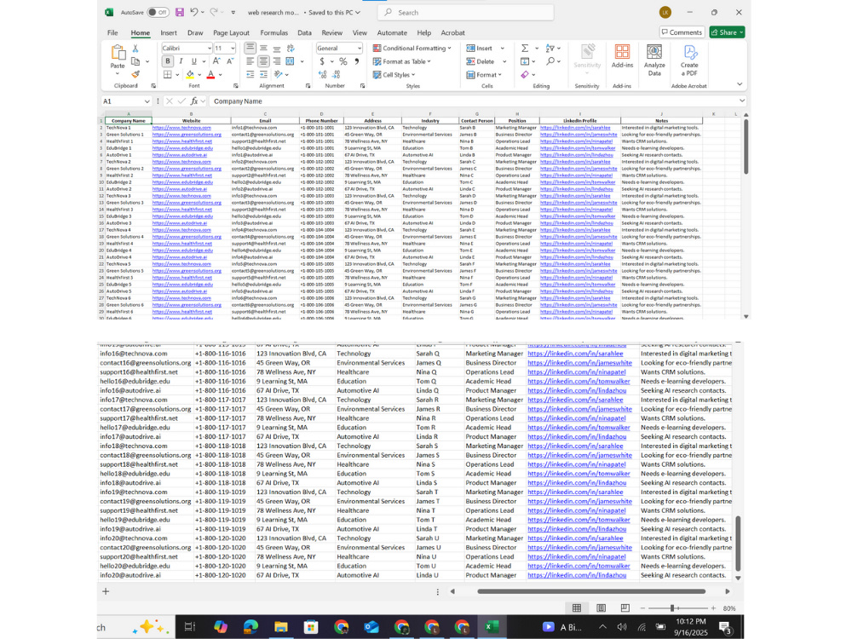Click the AutoSum sigma icon

tap(525, 49)
